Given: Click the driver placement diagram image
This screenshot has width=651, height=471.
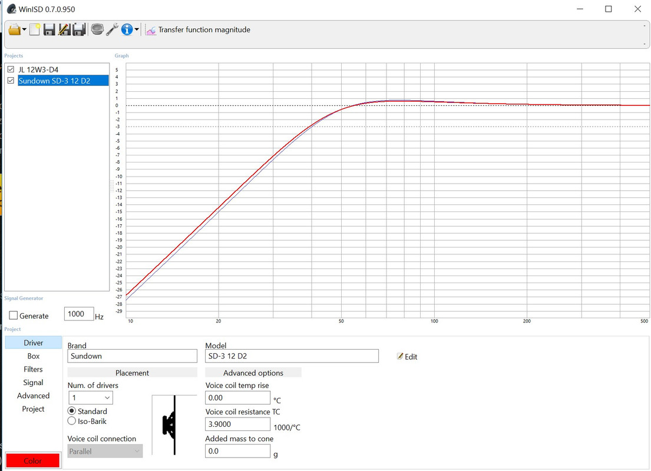Looking at the screenshot, I should click(x=174, y=425).
